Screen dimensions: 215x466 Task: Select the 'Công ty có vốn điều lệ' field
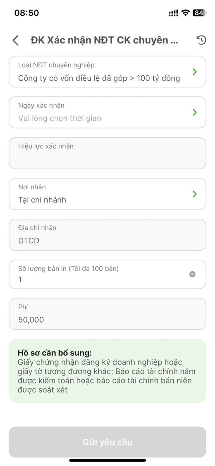(107, 72)
